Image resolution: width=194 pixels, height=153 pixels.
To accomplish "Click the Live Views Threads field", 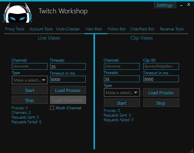I will coord(68,66).
